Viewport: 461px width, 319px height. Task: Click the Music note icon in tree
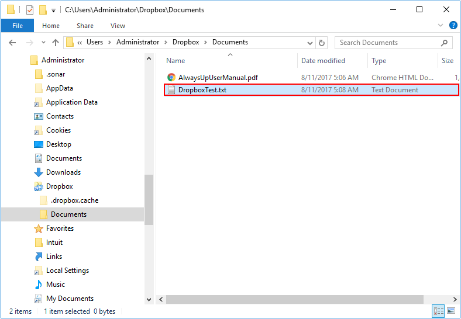(39, 285)
